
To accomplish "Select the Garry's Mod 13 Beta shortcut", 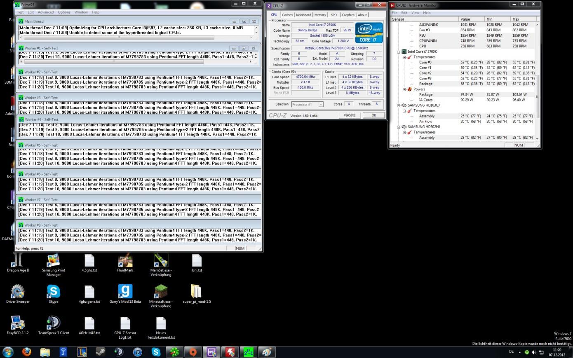I will [125, 294].
